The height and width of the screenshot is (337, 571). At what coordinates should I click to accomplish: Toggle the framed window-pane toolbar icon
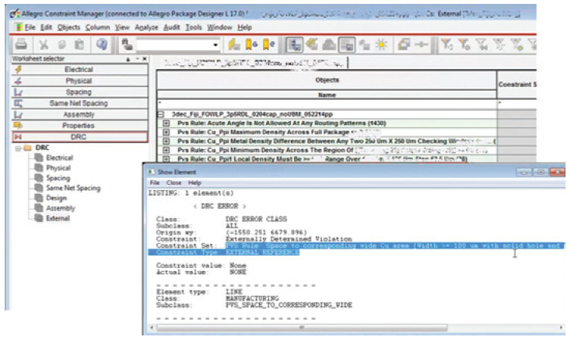(x=347, y=45)
